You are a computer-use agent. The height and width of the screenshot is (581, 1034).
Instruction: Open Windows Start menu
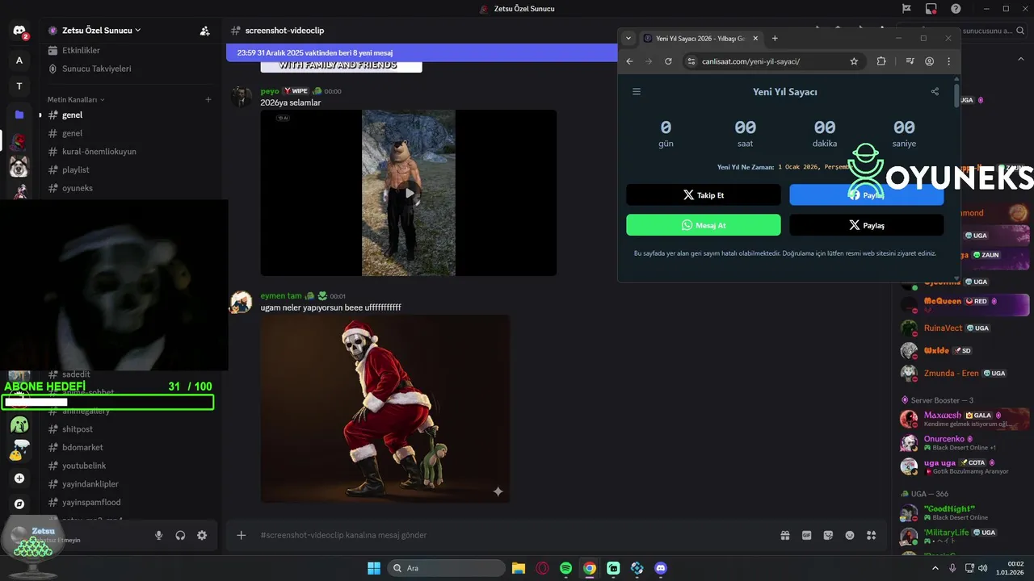(x=374, y=568)
